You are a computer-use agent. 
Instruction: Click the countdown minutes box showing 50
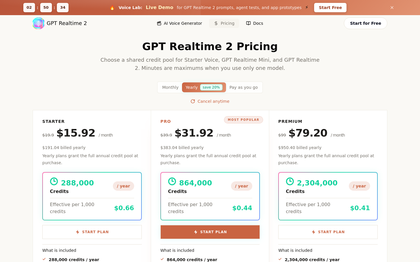click(46, 8)
